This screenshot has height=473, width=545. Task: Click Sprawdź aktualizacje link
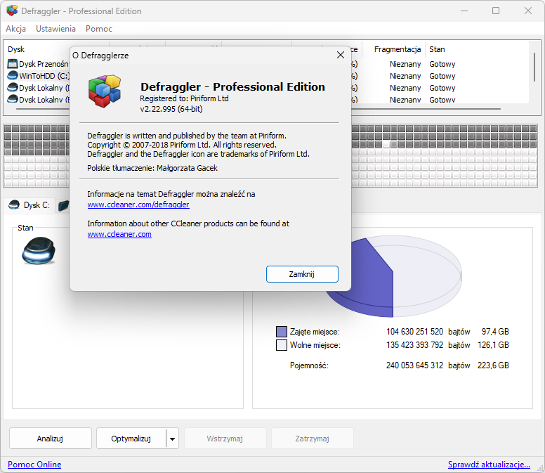pyautogui.click(x=489, y=465)
